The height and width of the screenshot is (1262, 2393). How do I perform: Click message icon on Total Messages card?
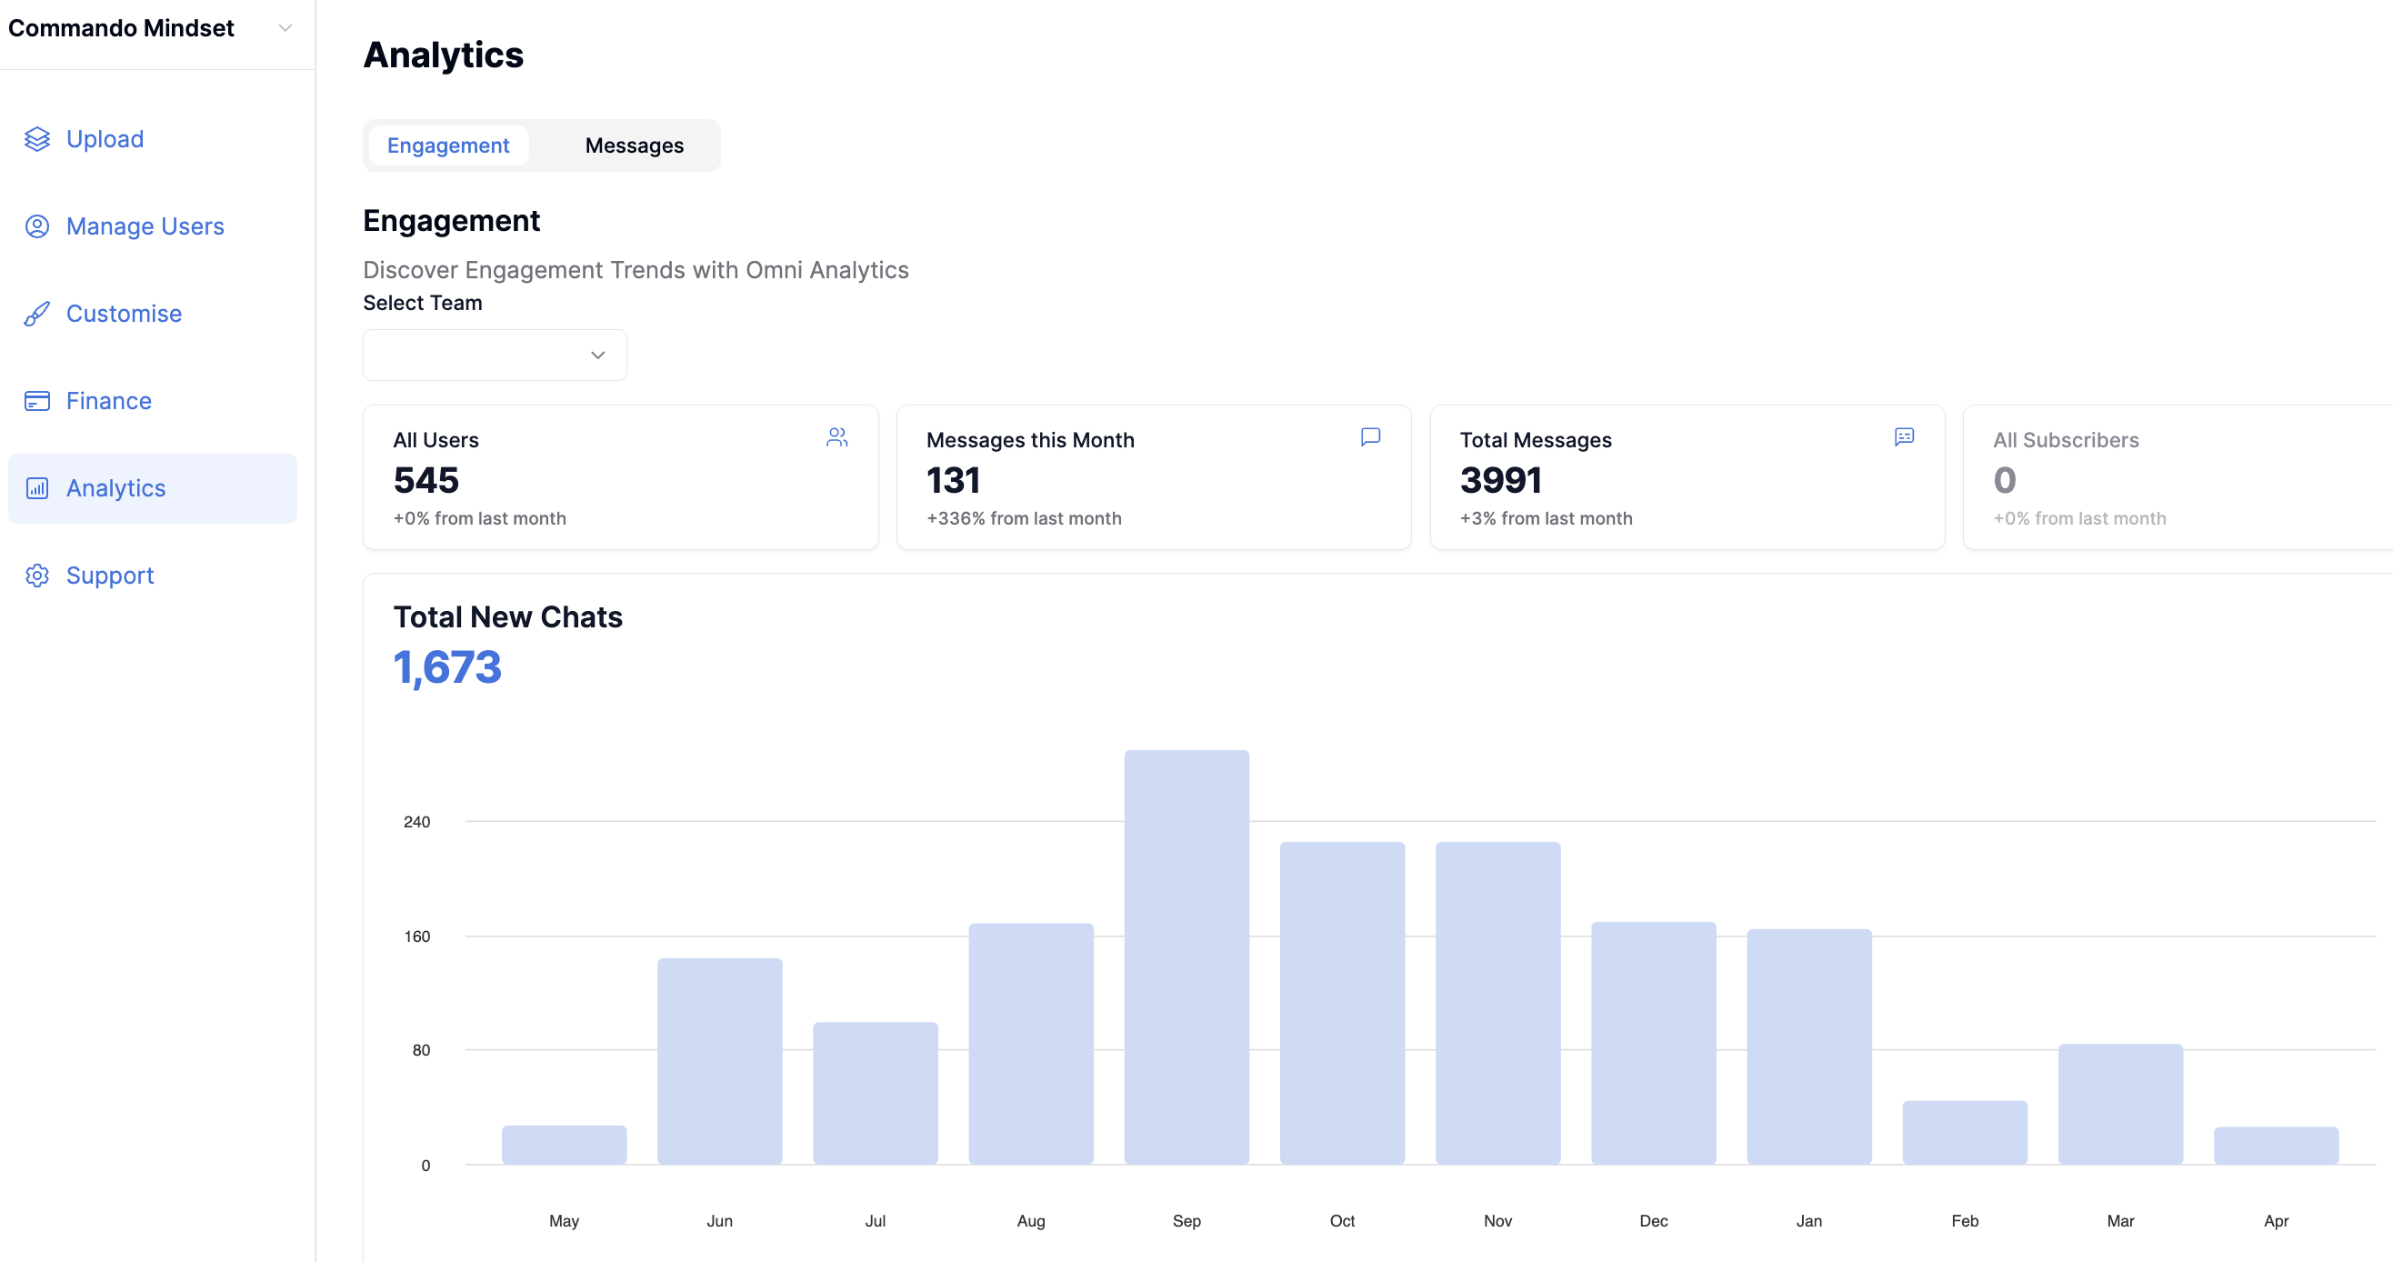pyautogui.click(x=1904, y=437)
